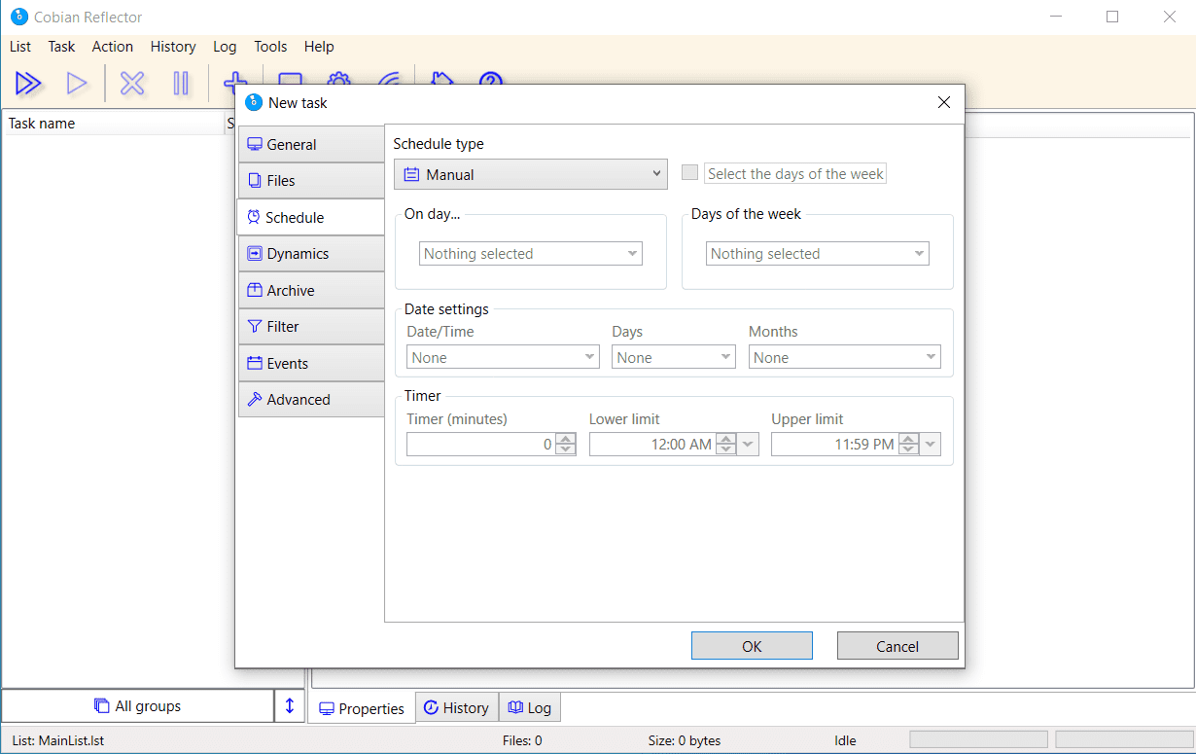This screenshot has width=1196, height=754.
Task: Click the Cobian Reflector title bar logo
Action: point(18,17)
